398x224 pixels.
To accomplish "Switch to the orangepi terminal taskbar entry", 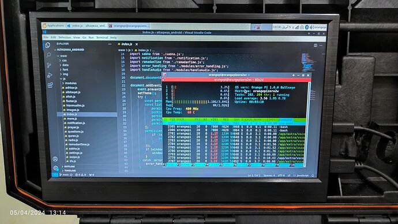I will click(x=129, y=26).
